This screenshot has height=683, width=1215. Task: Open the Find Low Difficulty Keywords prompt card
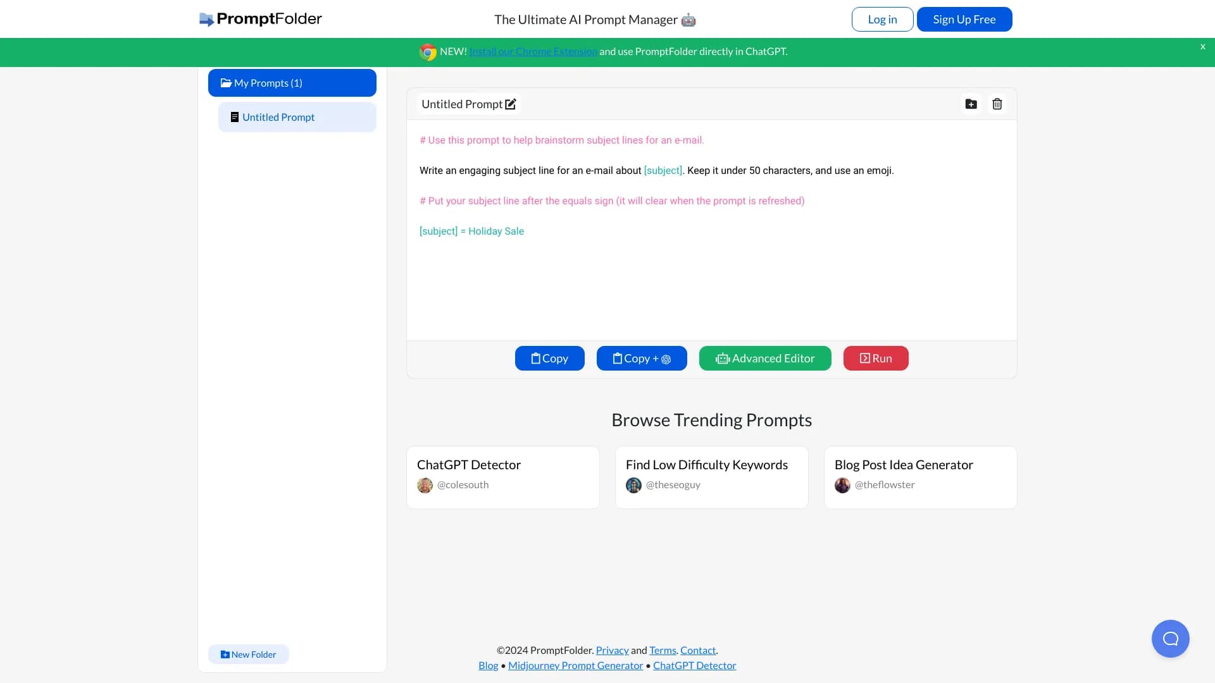(x=711, y=477)
